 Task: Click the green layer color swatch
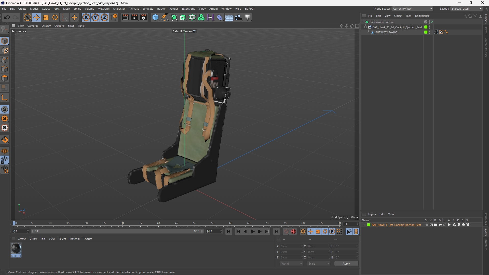369,225
